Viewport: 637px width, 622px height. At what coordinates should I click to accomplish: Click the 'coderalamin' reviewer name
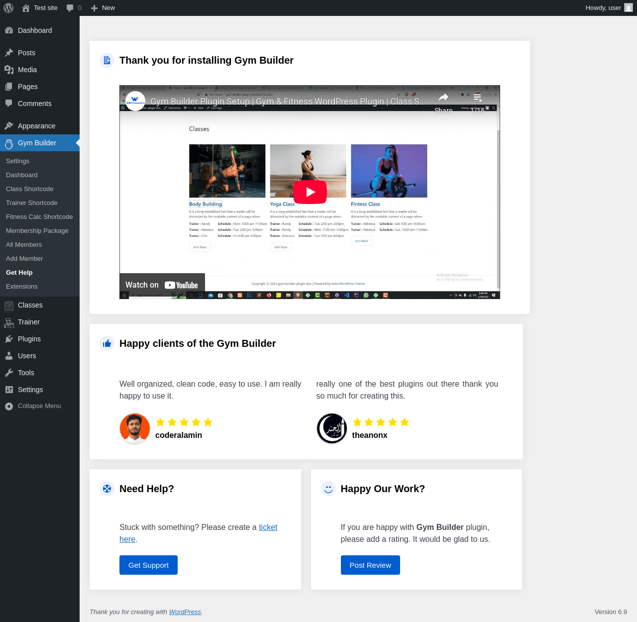pos(179,435)
